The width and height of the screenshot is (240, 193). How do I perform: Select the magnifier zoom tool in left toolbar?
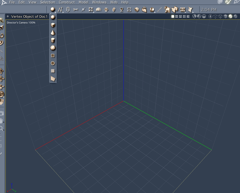point(2,128)
